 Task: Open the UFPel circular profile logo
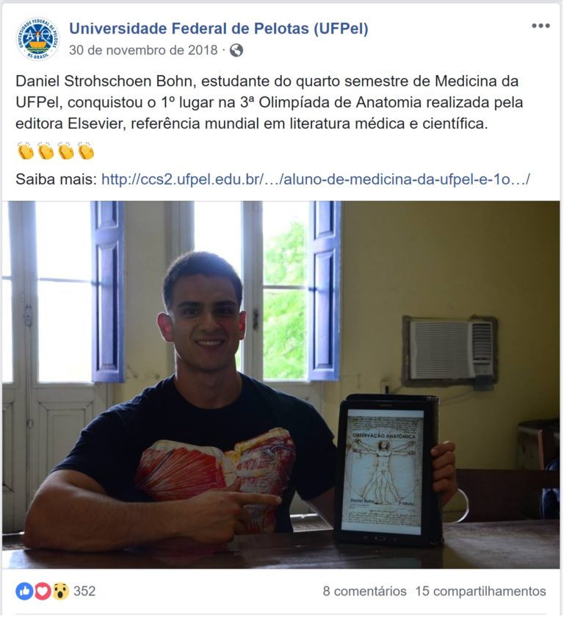38,39
